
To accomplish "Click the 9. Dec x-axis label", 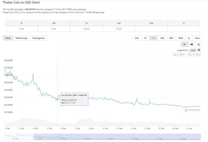I will tap(105, 128).
